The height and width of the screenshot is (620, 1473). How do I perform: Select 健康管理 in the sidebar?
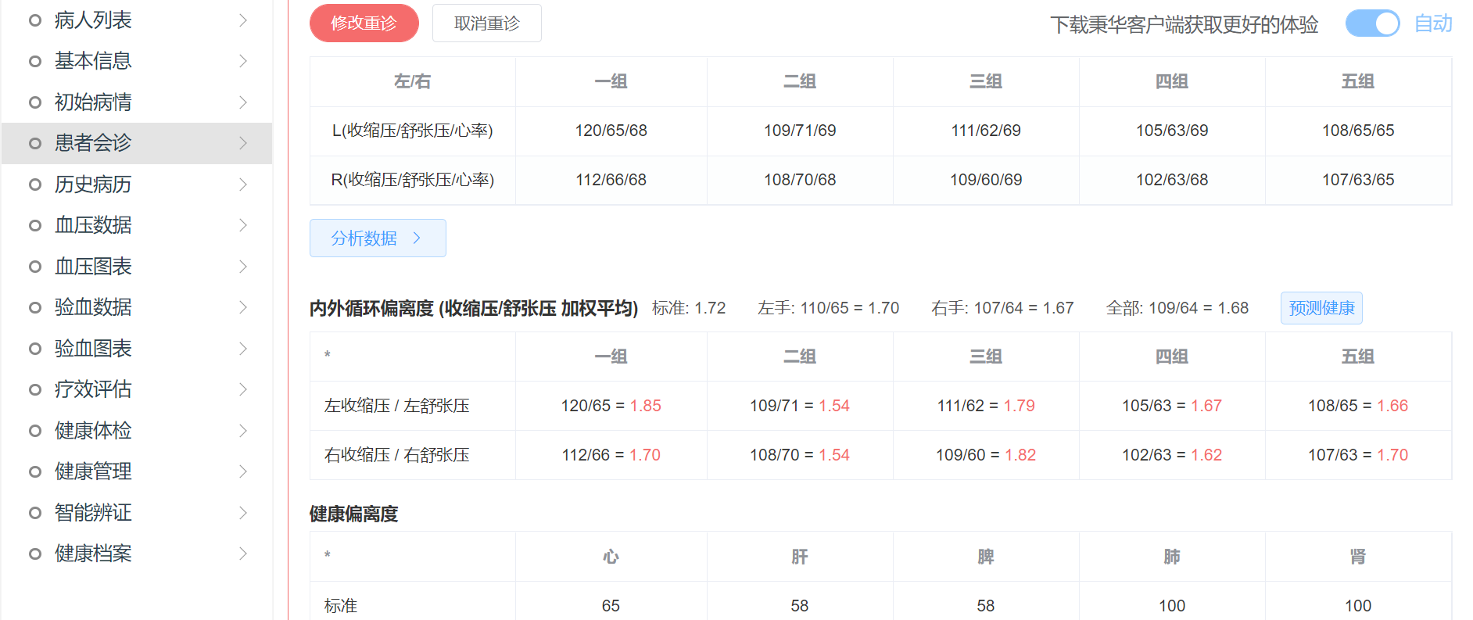(93, 471)
